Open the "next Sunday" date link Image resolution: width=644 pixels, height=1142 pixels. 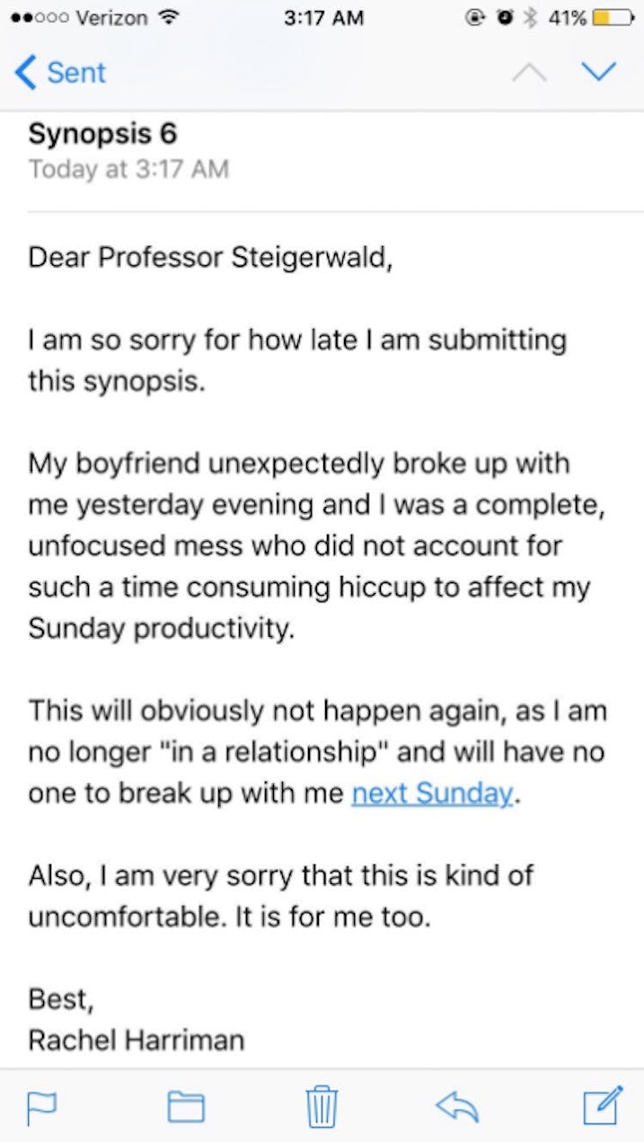click(x=432, y=793)
